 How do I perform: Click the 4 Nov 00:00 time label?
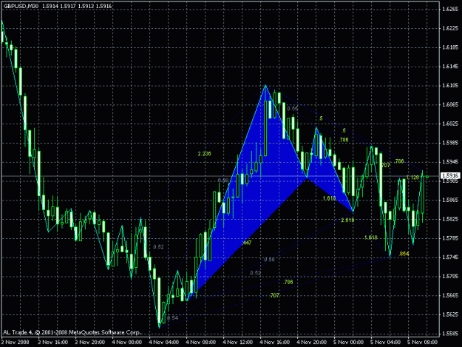[x=127, y=342]
